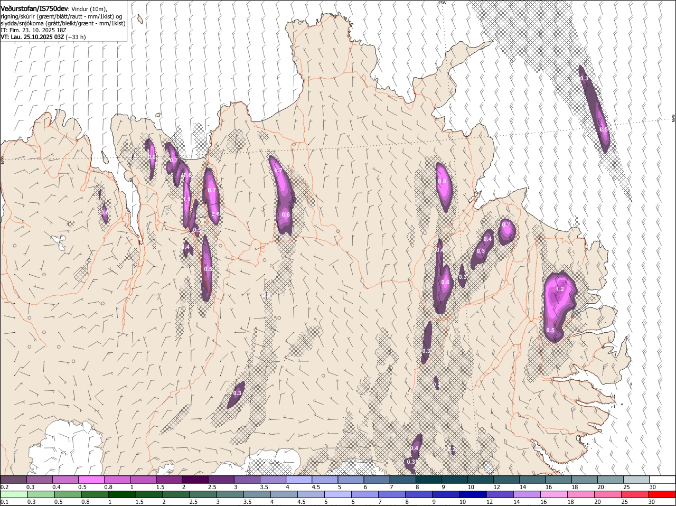The width and height of the screenshot is (676, 506).
Task: Pick the 0.2 grey-purple swatch in the upper snow scale
Action: coord(13,480)
